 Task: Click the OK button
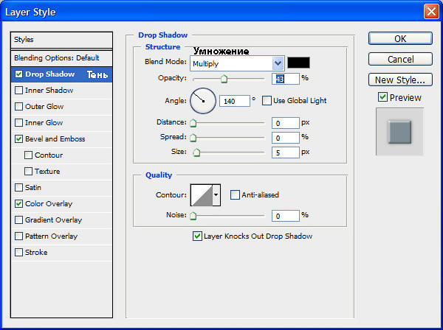point(400,38)
